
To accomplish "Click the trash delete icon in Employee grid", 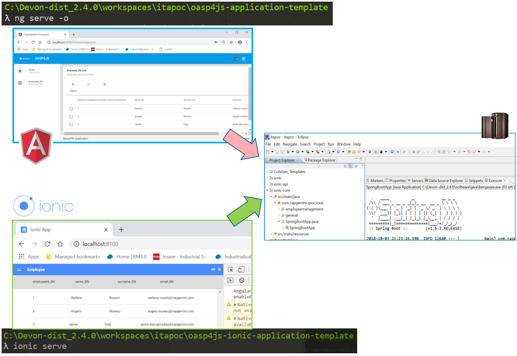I will tap(105, 84).
